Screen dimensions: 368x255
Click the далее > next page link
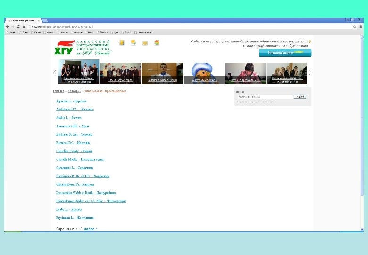91,229
